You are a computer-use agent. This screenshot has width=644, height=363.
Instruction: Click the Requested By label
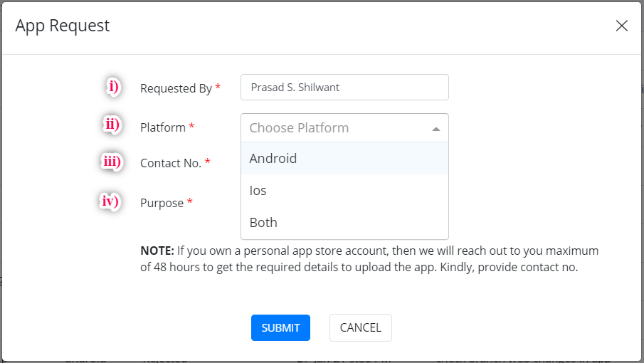point(176,88)
